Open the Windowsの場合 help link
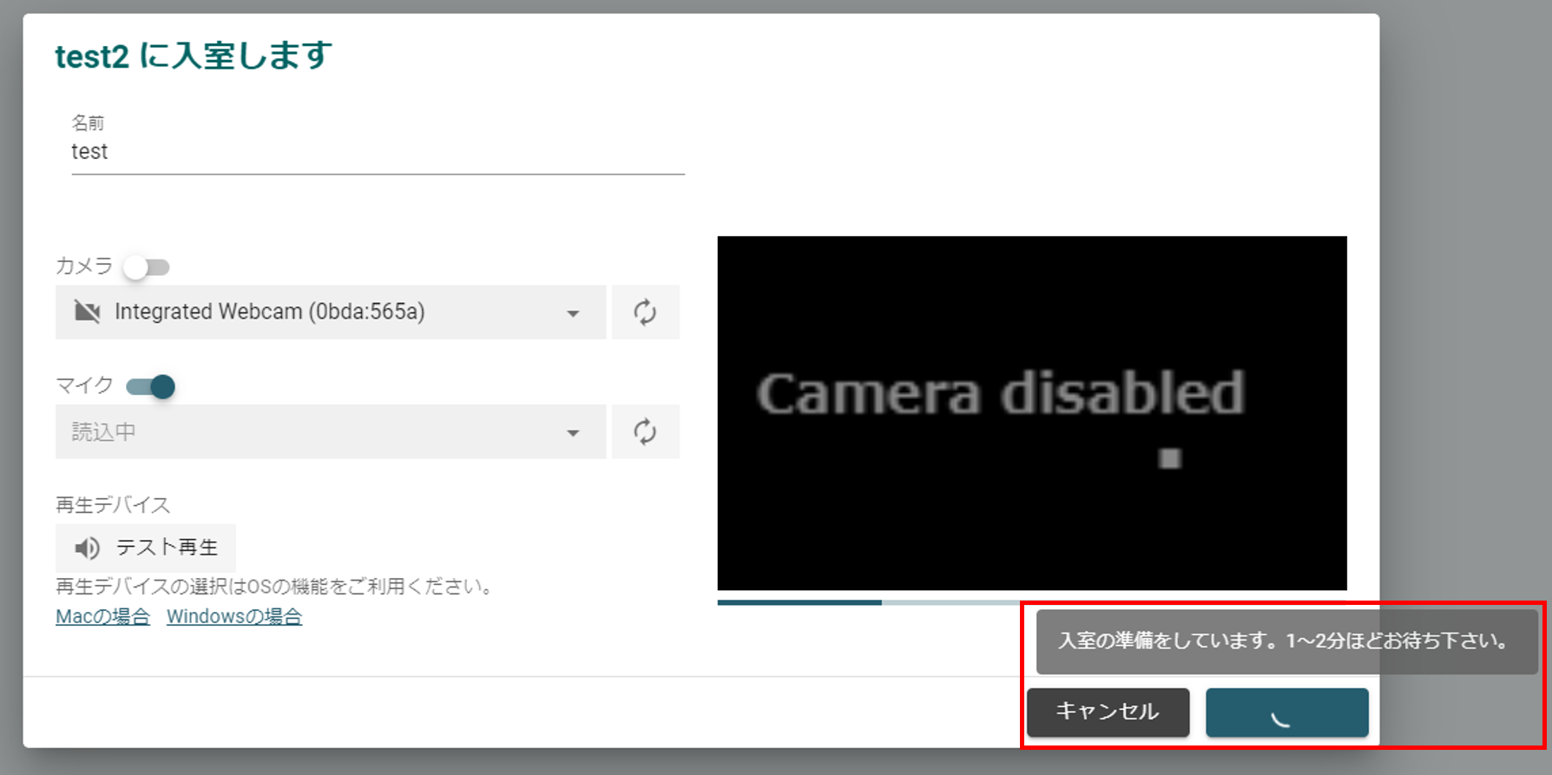 click(x=234, y=617)
